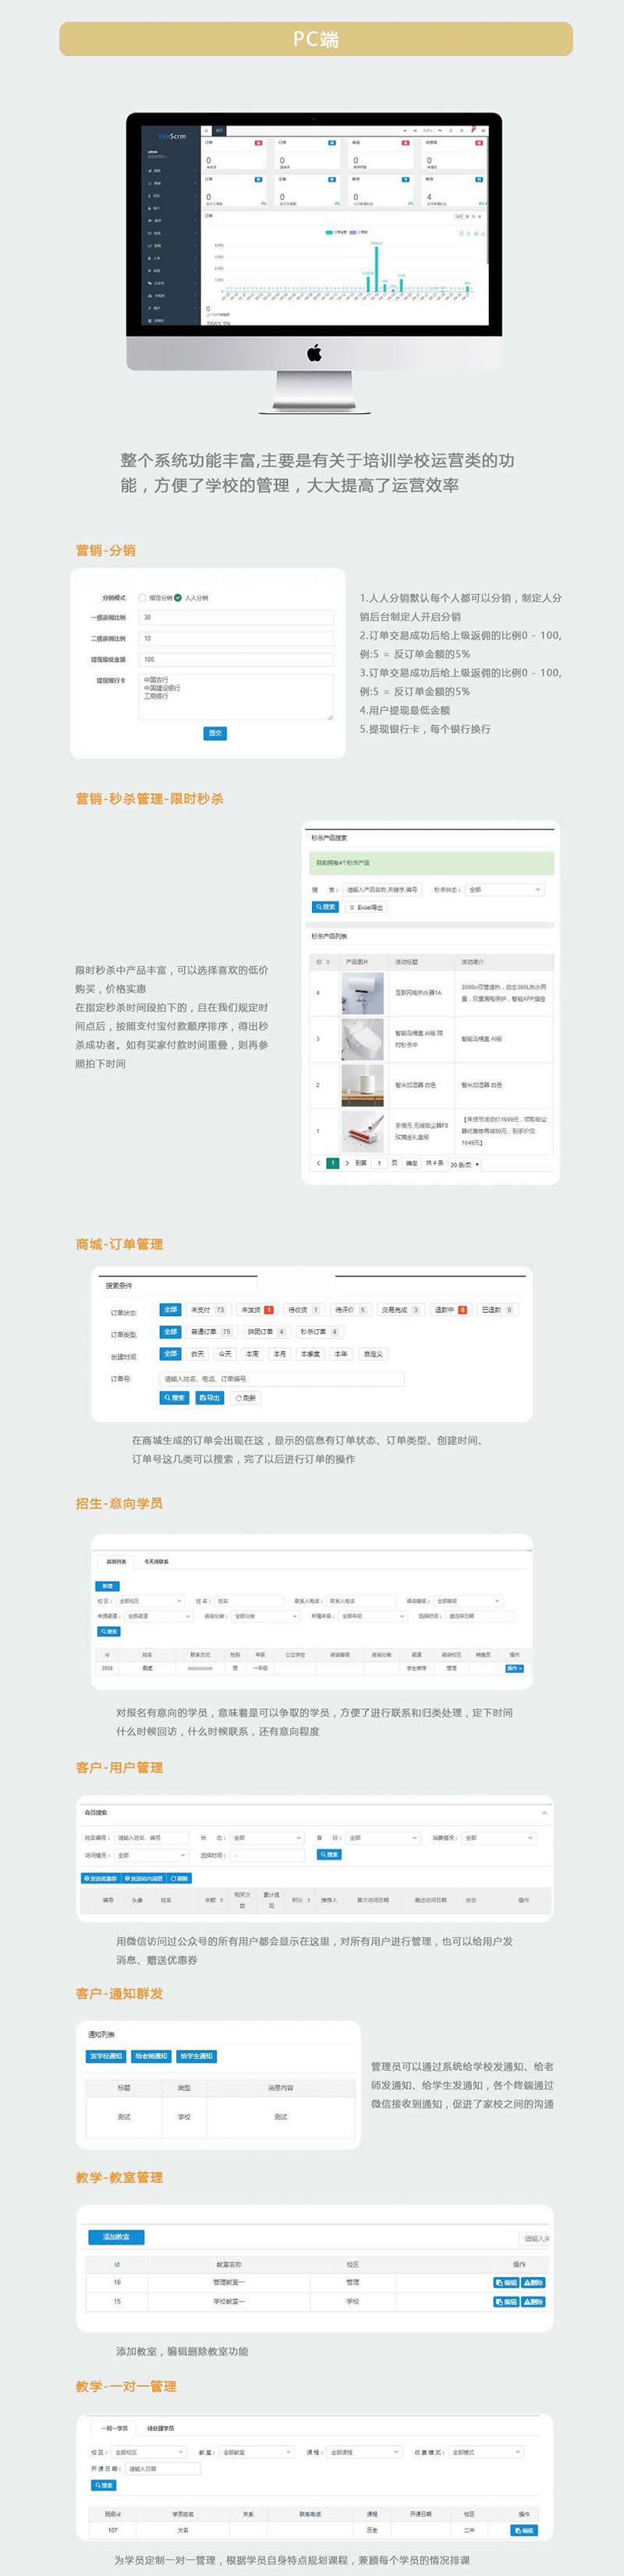Click the 确定 pagination confirm button
Screen dimensions: 624x2576
point(412,1163)
